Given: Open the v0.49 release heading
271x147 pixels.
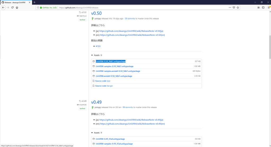Looking at the screenshot, I should pos(96,102).
